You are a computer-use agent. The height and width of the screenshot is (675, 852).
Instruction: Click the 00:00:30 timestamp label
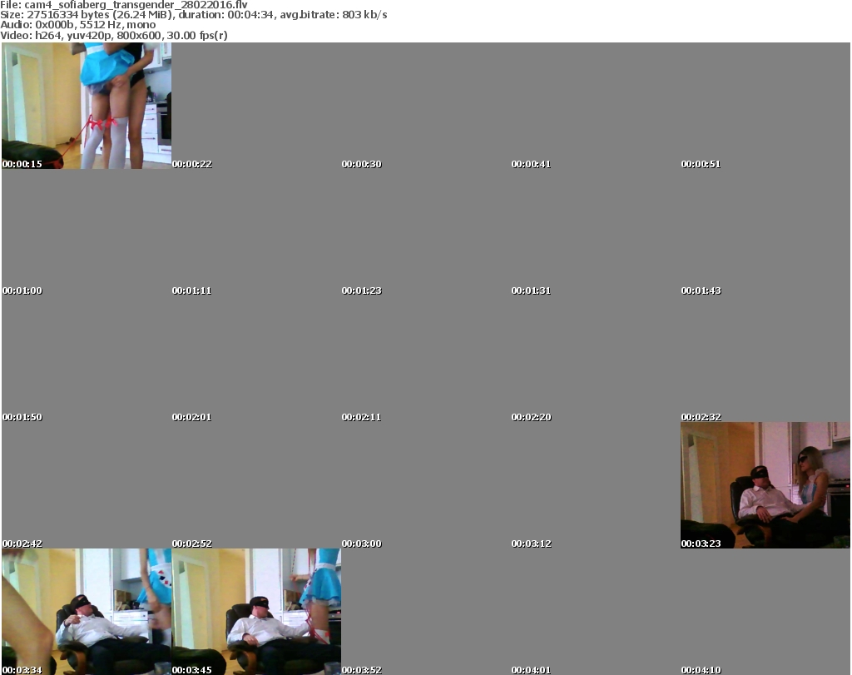pyautogui.click(x=361, y=164)
